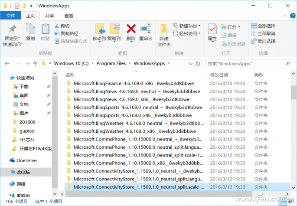Click Invert selection (反向选择)
Image resolution: width=297 pixels, height=206 pixels.
(263, 41)
